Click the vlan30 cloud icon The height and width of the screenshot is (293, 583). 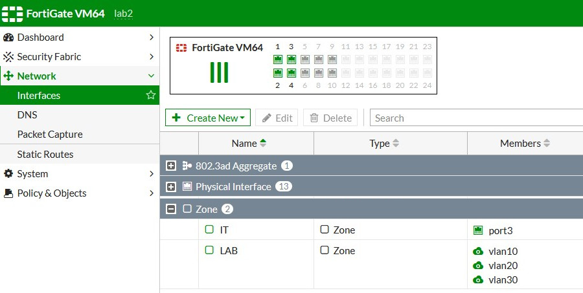tap(478, 279)
